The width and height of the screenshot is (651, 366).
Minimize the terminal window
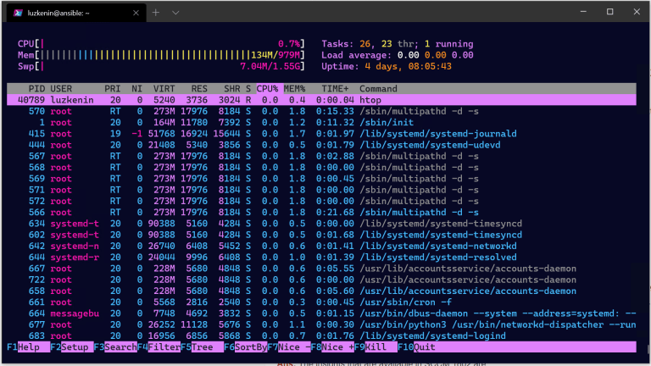[583, 12]
